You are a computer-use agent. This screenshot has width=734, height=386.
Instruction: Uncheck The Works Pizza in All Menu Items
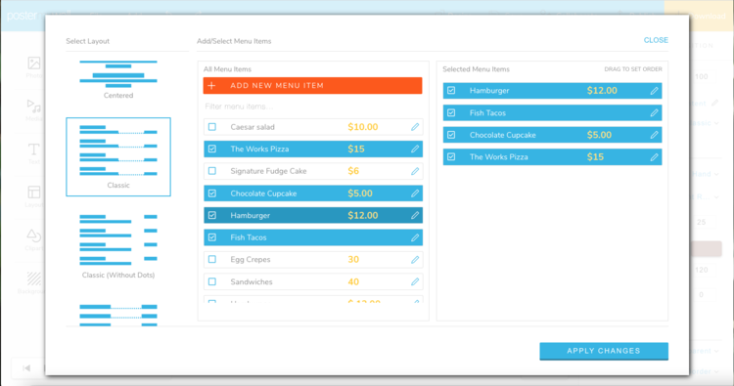click(x=212, y=150)
